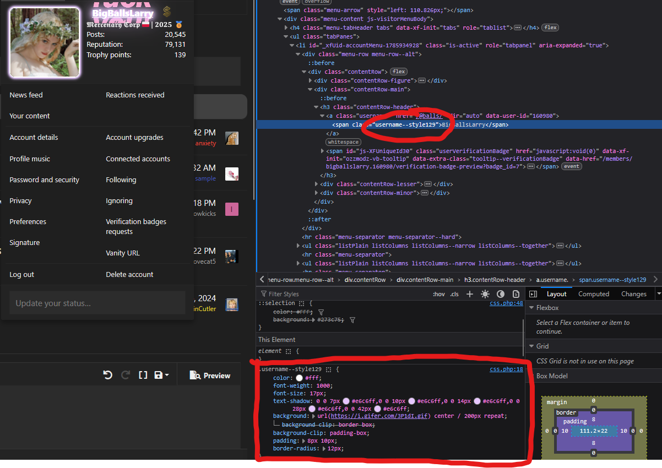Click filter icon beside struck color #fff
This screenshot has width=662, height=468.
321,312
